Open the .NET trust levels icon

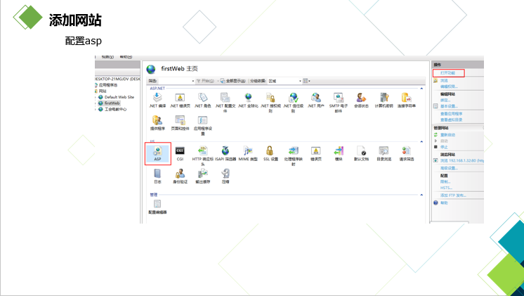pyautogui.click(x=294, y=103)
